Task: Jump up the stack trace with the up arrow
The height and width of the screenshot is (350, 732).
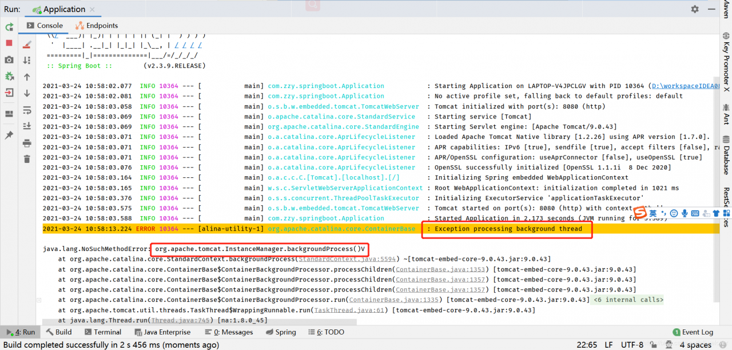Action: [27, 77]
